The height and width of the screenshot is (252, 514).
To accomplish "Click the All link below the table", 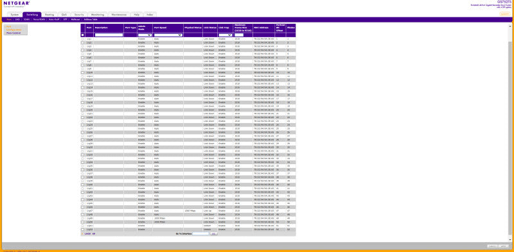I will (93, 233).
